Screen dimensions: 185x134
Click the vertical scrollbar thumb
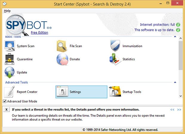181,56
